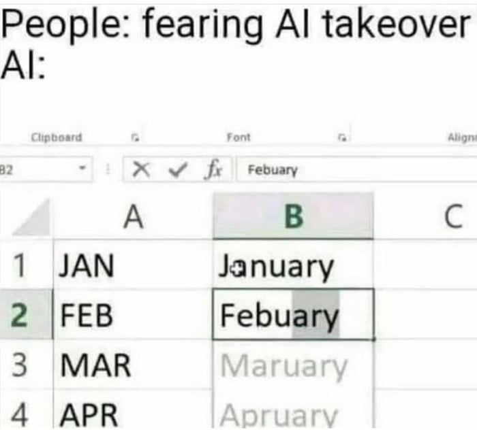
Task: Select column B header
Action: [293, 218]
